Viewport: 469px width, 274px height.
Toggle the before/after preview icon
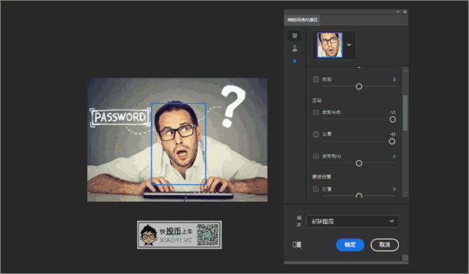pyautogui.click(x=297, y=245)
